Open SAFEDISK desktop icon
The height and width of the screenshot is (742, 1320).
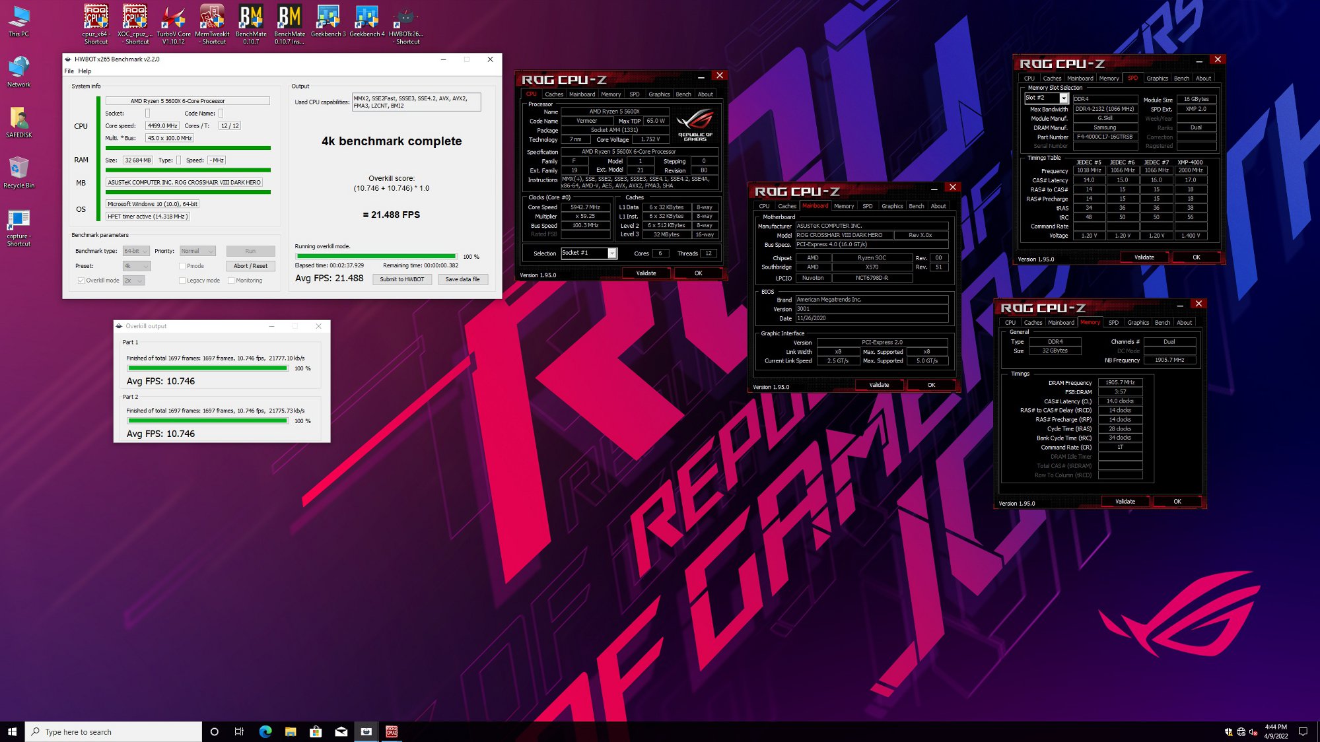click(x=18, y=122)
